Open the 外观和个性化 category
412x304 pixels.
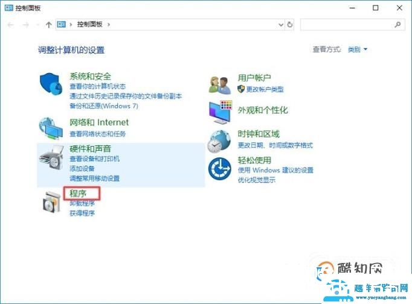click(263, 110)
